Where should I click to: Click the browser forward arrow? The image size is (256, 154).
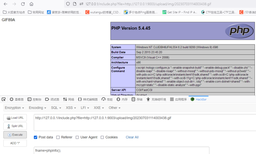click(14, 4)
